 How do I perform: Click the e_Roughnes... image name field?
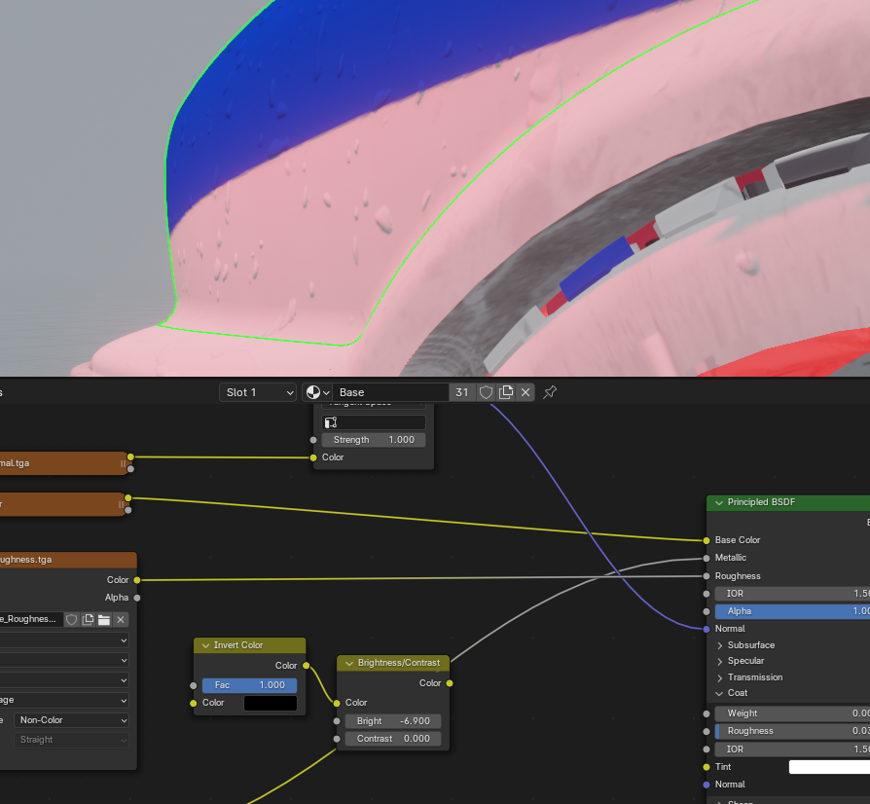31,619
